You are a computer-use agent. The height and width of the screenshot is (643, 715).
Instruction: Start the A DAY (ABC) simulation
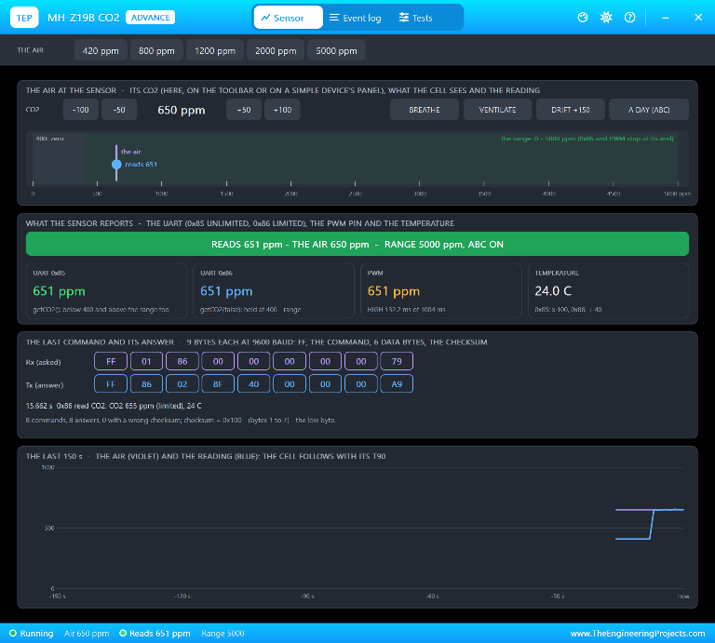click(x=649, y=110)
